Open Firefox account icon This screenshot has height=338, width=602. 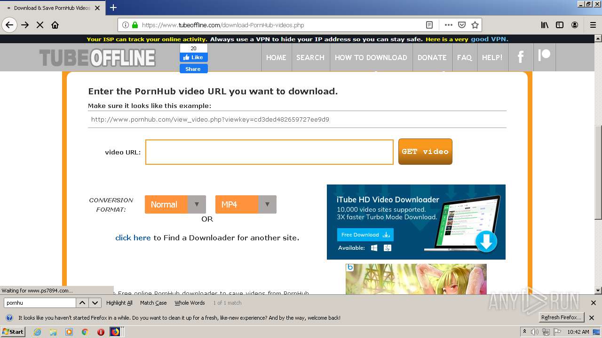pyautogui.click(x=575, y=25)
